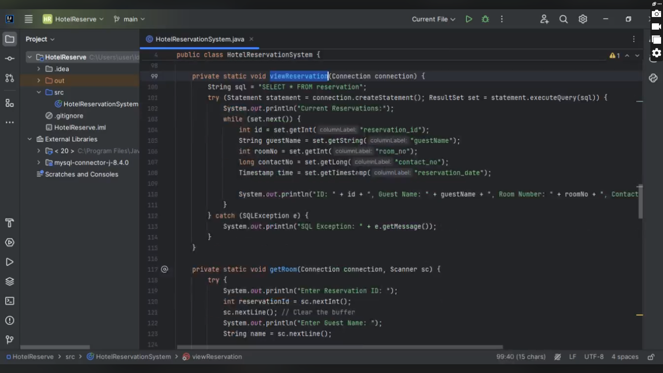Run the current file

(x=468, y=19)
